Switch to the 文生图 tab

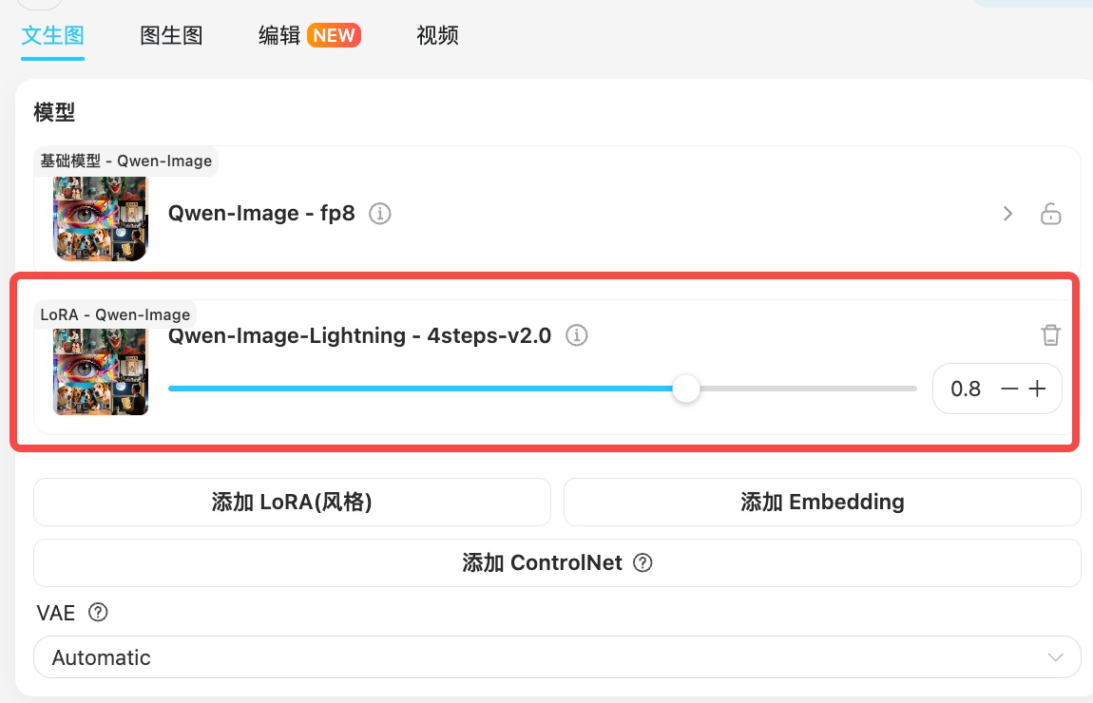pyautogui.click(x=53, y=36)
